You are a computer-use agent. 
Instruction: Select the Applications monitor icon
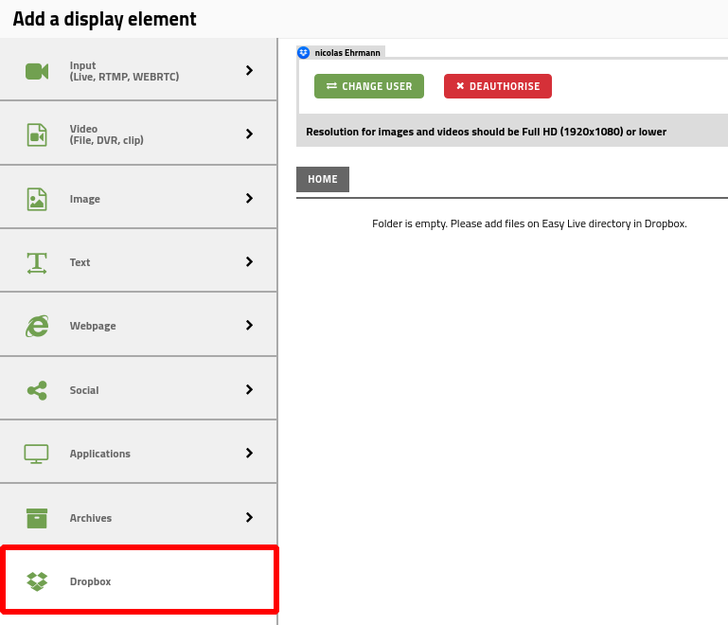point(36,454)
